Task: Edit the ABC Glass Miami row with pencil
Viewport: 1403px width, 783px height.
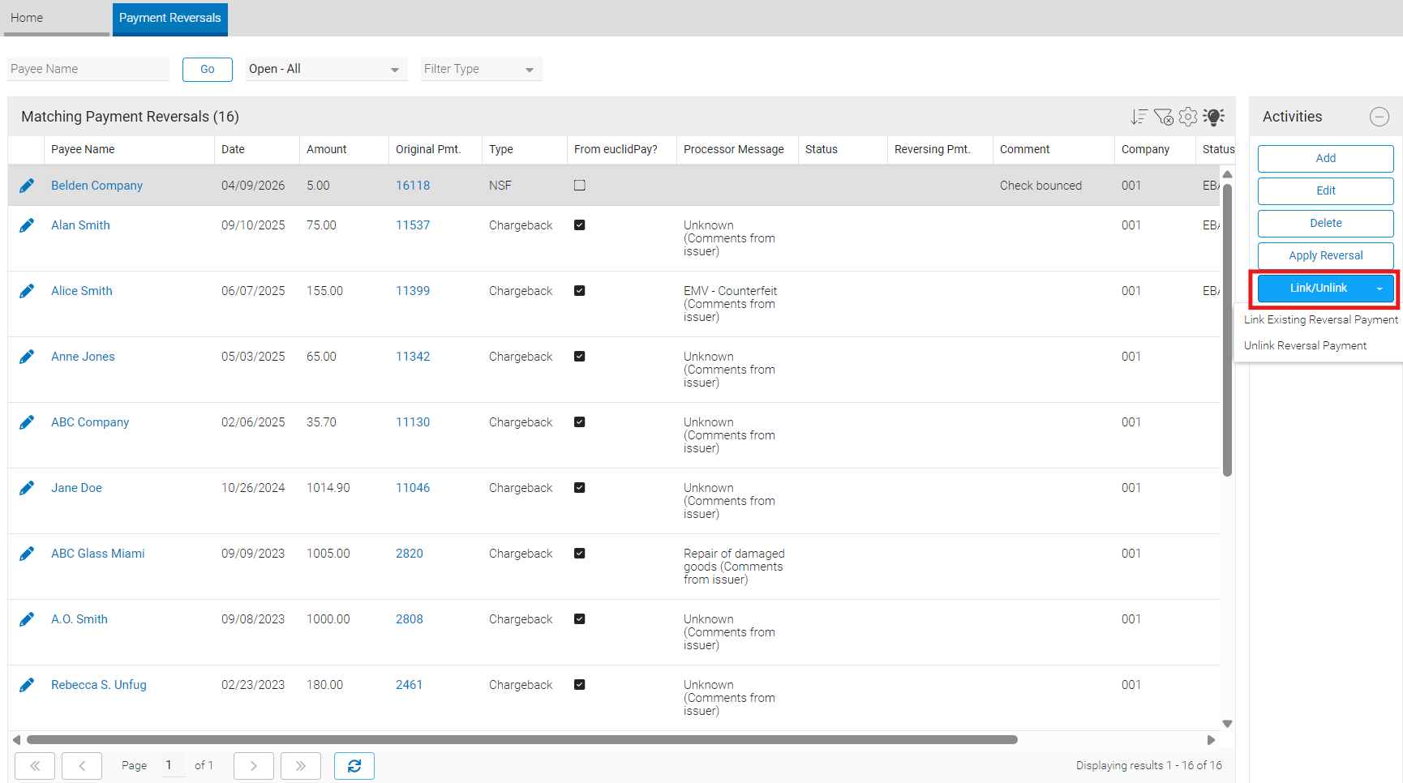Action: (27, 554)
